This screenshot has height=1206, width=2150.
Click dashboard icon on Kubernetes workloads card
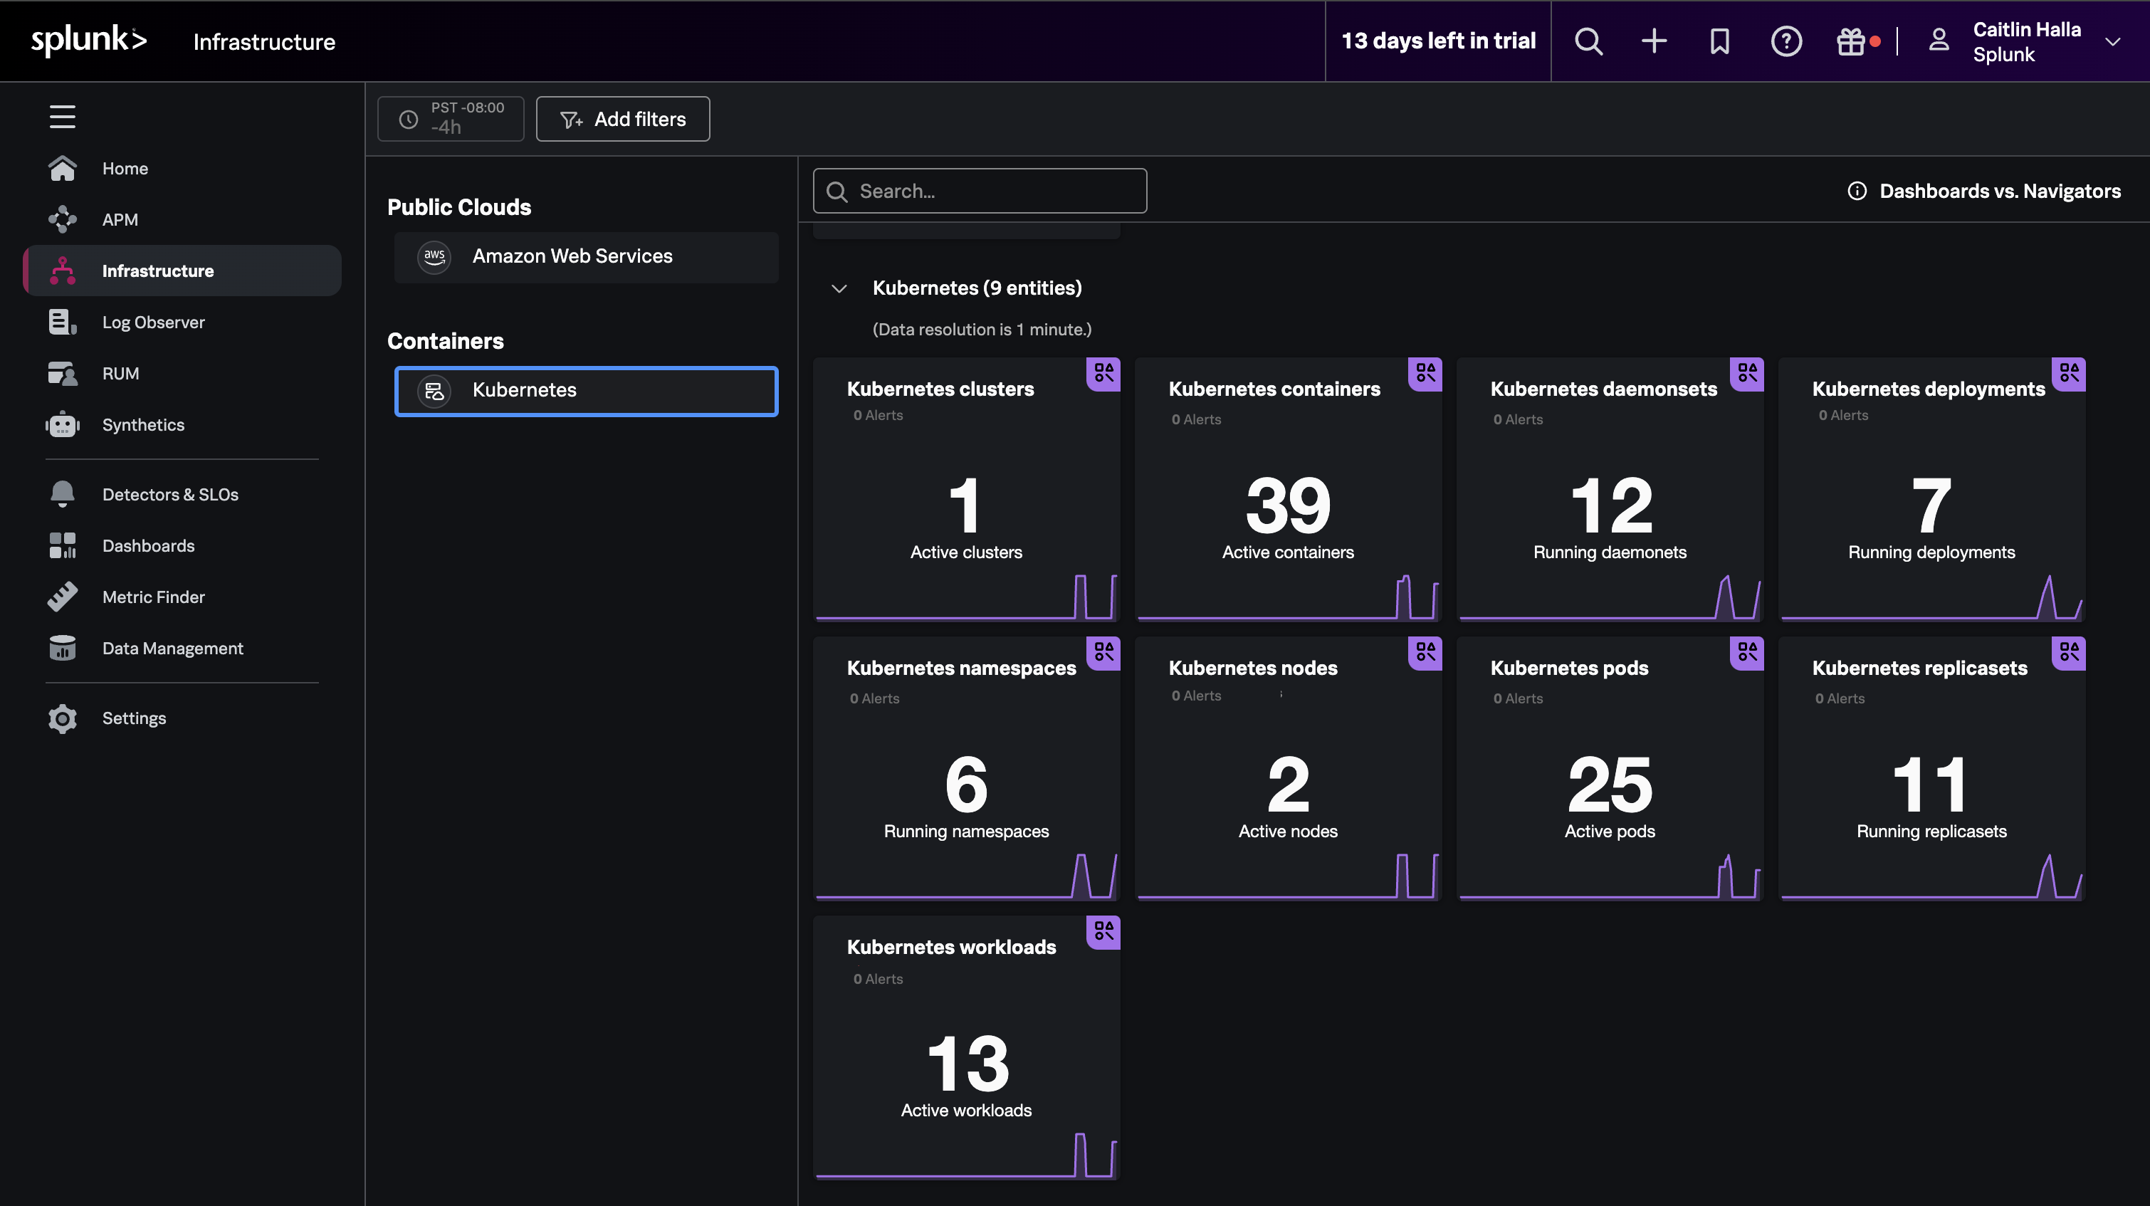pyautogui.click(x=1103, y=930)
